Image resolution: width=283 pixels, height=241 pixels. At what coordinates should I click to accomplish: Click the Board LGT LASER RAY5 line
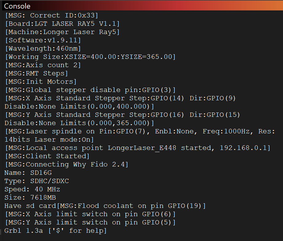point(62,24)
